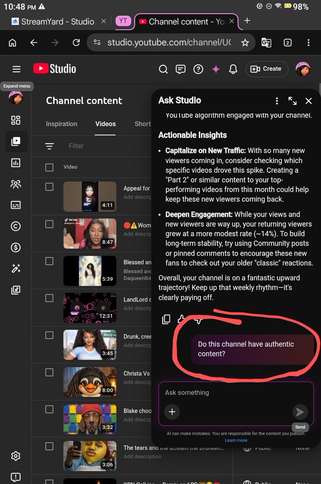Check the box for the 8:47 video

pyautogui.click(x=49, y=224)
